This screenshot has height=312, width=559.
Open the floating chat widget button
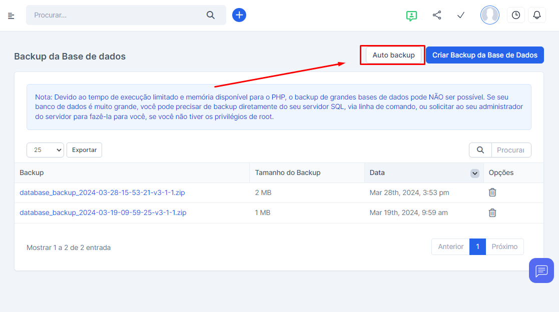541,270
